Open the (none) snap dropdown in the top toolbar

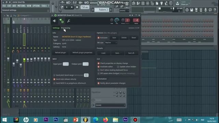[124, 11]
